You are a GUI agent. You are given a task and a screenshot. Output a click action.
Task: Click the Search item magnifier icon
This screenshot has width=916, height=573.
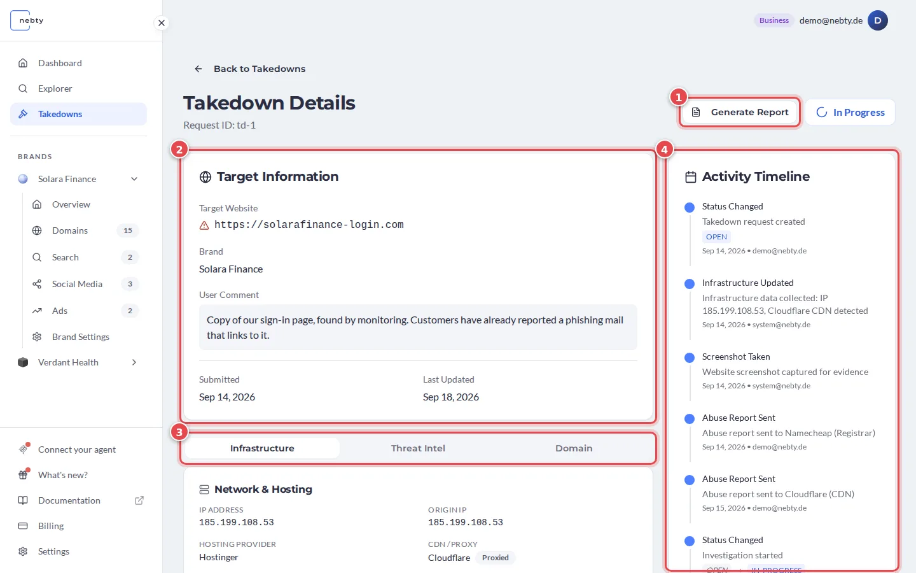point(37,257)
